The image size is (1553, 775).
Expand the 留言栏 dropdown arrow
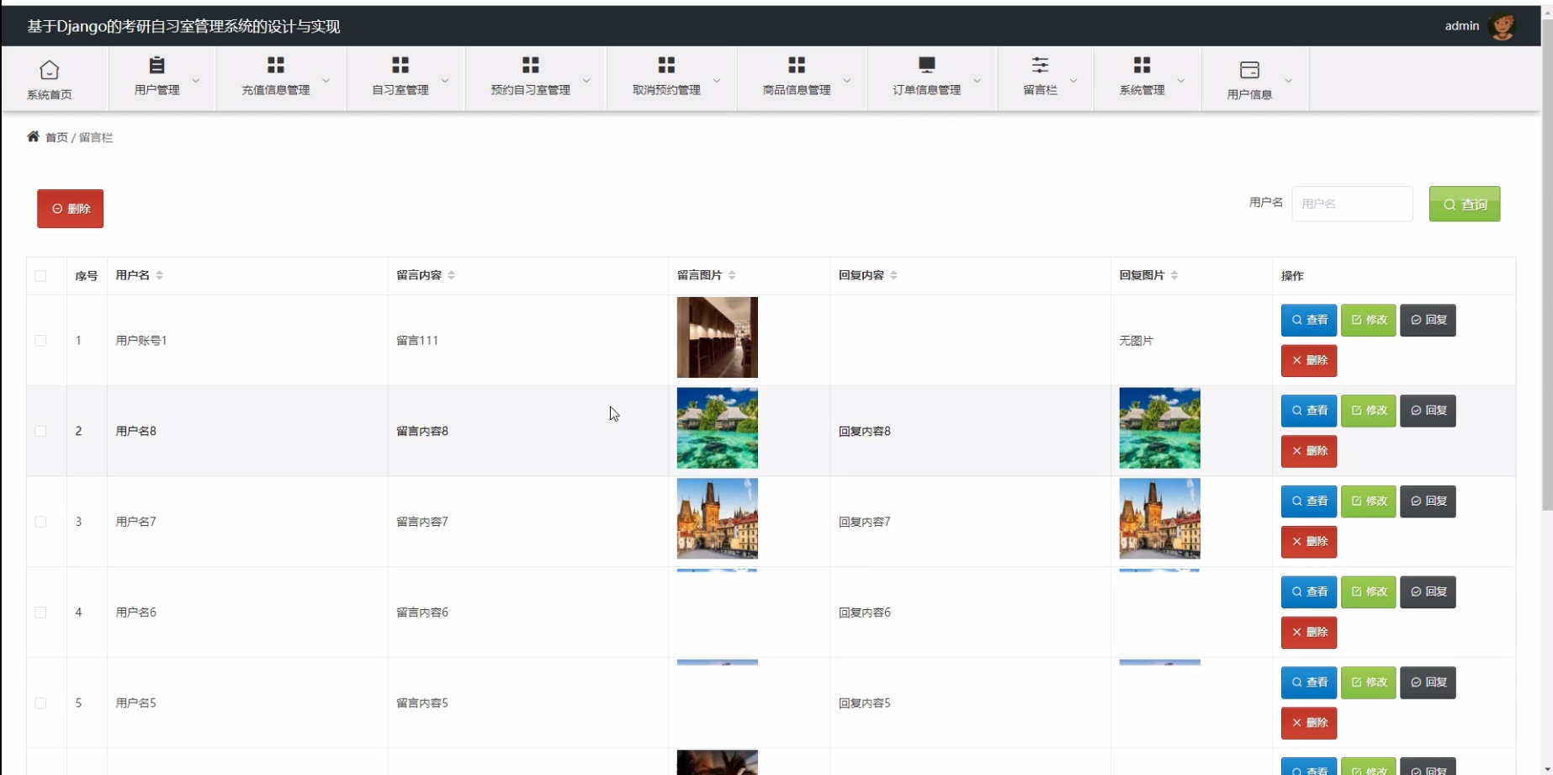tap(1073, 81)
